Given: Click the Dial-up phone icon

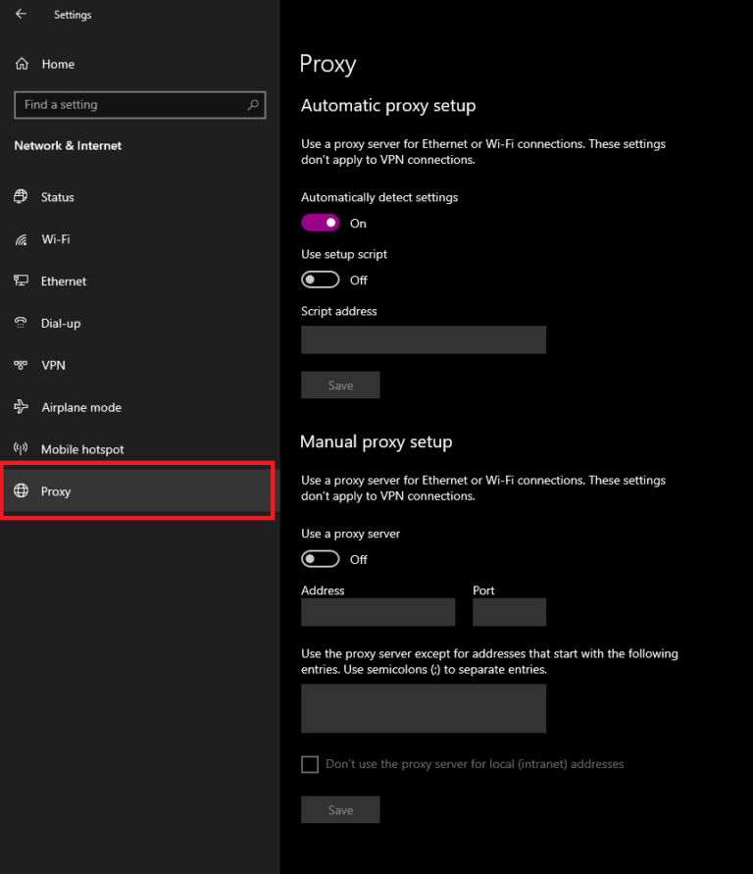Looking at the screenshot, I should [x=22, y=324].
